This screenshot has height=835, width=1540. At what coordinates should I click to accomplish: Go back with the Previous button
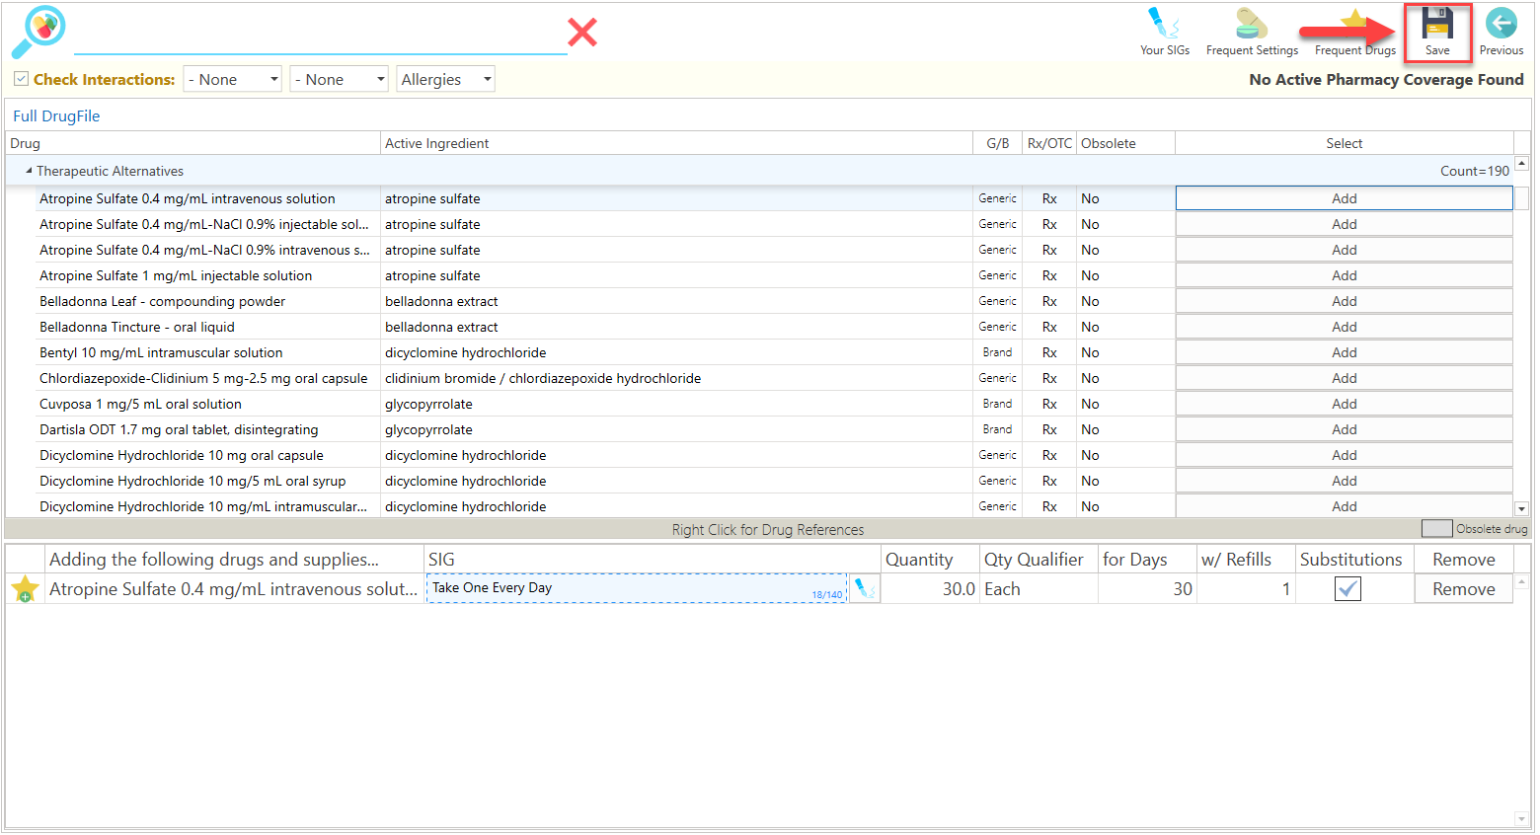[1501, 32]
